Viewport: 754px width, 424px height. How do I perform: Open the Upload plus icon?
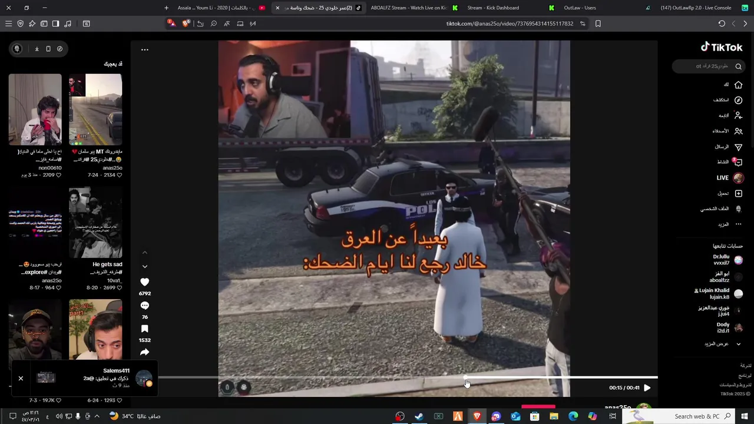pyautogui.click(x=738, y=193)
